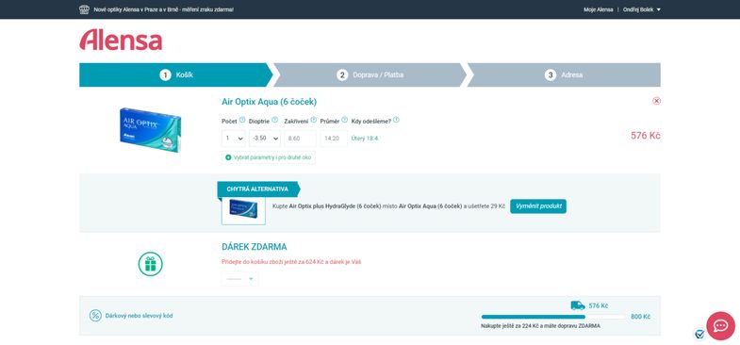Open the Dioptrie -3.50 dropdown
The image size is (740, 345).
tap(265, 139)
